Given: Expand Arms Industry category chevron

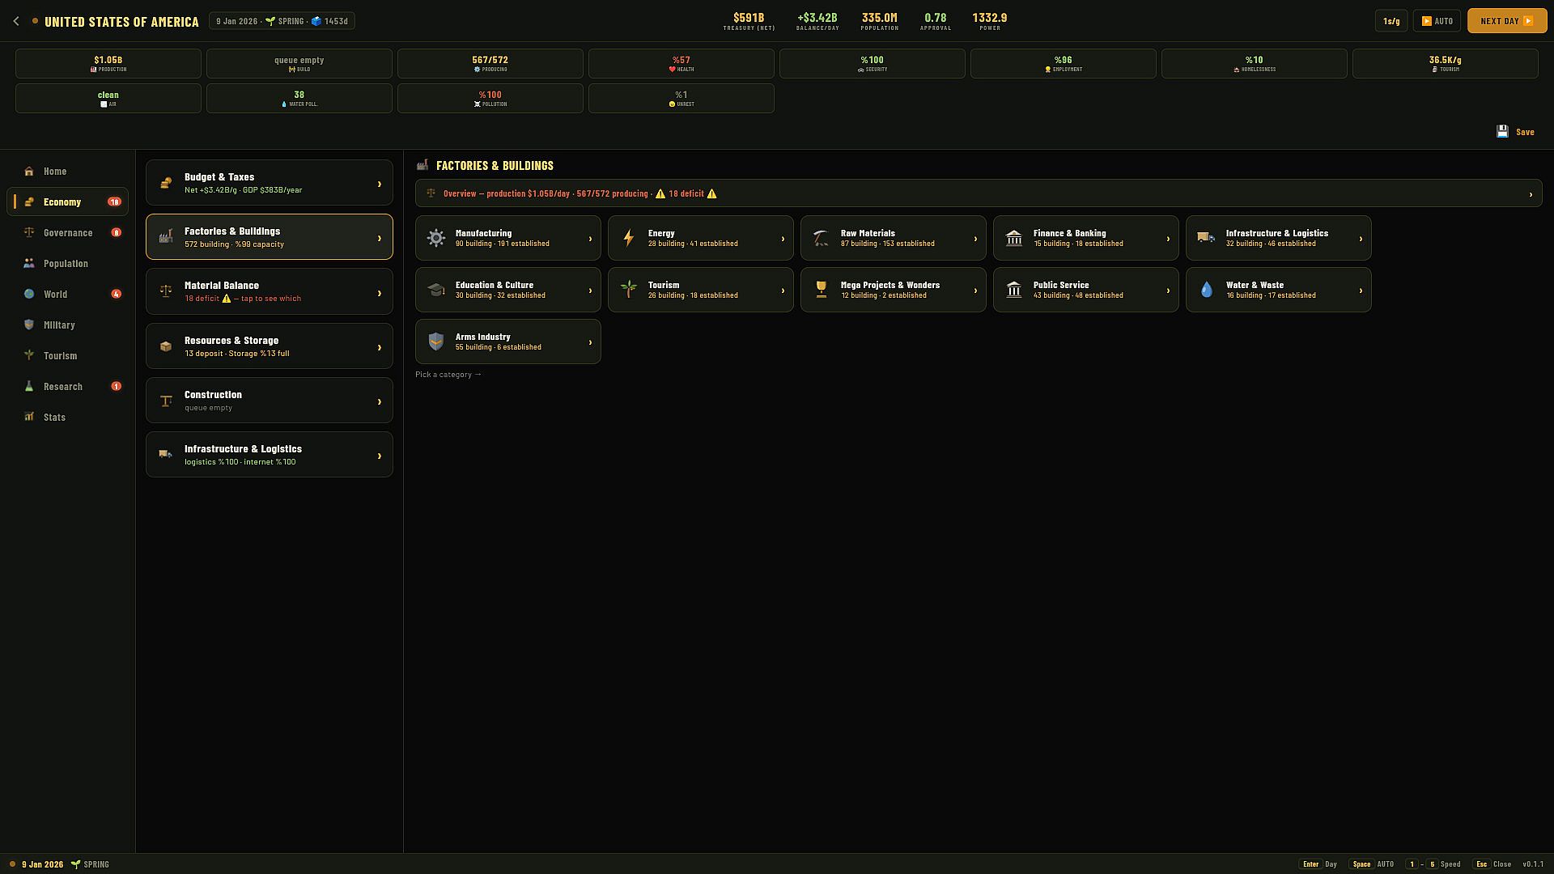Looking at the screenshot, I should (590, 342).
